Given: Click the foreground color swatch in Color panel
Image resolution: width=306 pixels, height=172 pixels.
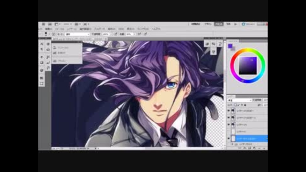Looking at the screenshot, I should tap(230, 46).
